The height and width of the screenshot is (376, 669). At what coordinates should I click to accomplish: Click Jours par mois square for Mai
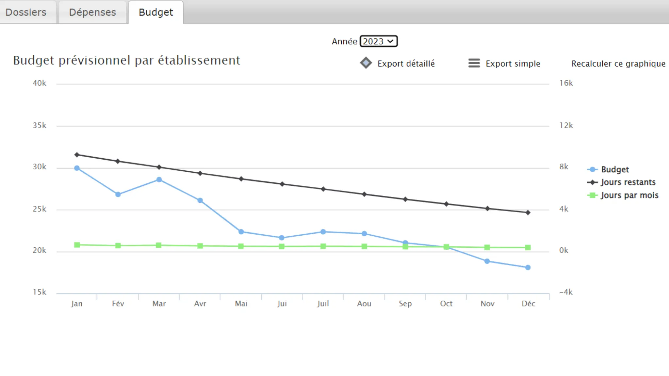click(241, 246)
